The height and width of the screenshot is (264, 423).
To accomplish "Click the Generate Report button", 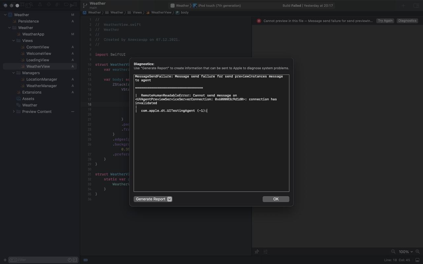I will coord(150,199).
